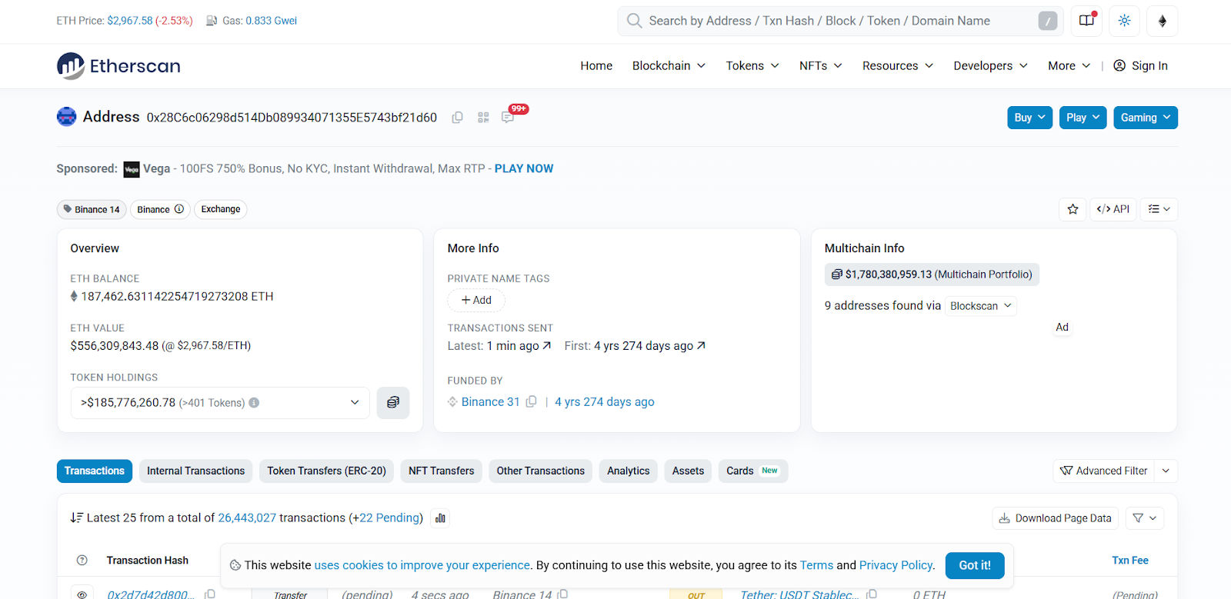Image resolution: width=1231 pixels, height=599 pixels.
Task: Open the Tokens menu
Action: 752,66
